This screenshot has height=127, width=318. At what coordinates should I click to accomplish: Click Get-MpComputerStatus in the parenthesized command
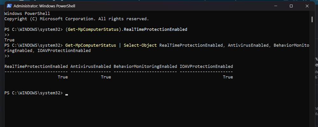click(x=93, y=29)
